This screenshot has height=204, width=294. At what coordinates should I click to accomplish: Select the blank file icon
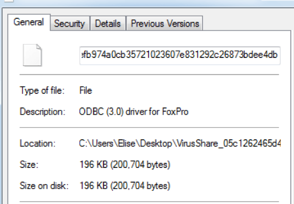[32, 55]
